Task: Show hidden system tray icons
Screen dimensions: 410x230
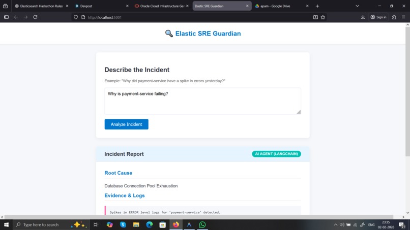Action: pyautogui.click(x=336, y=225)
